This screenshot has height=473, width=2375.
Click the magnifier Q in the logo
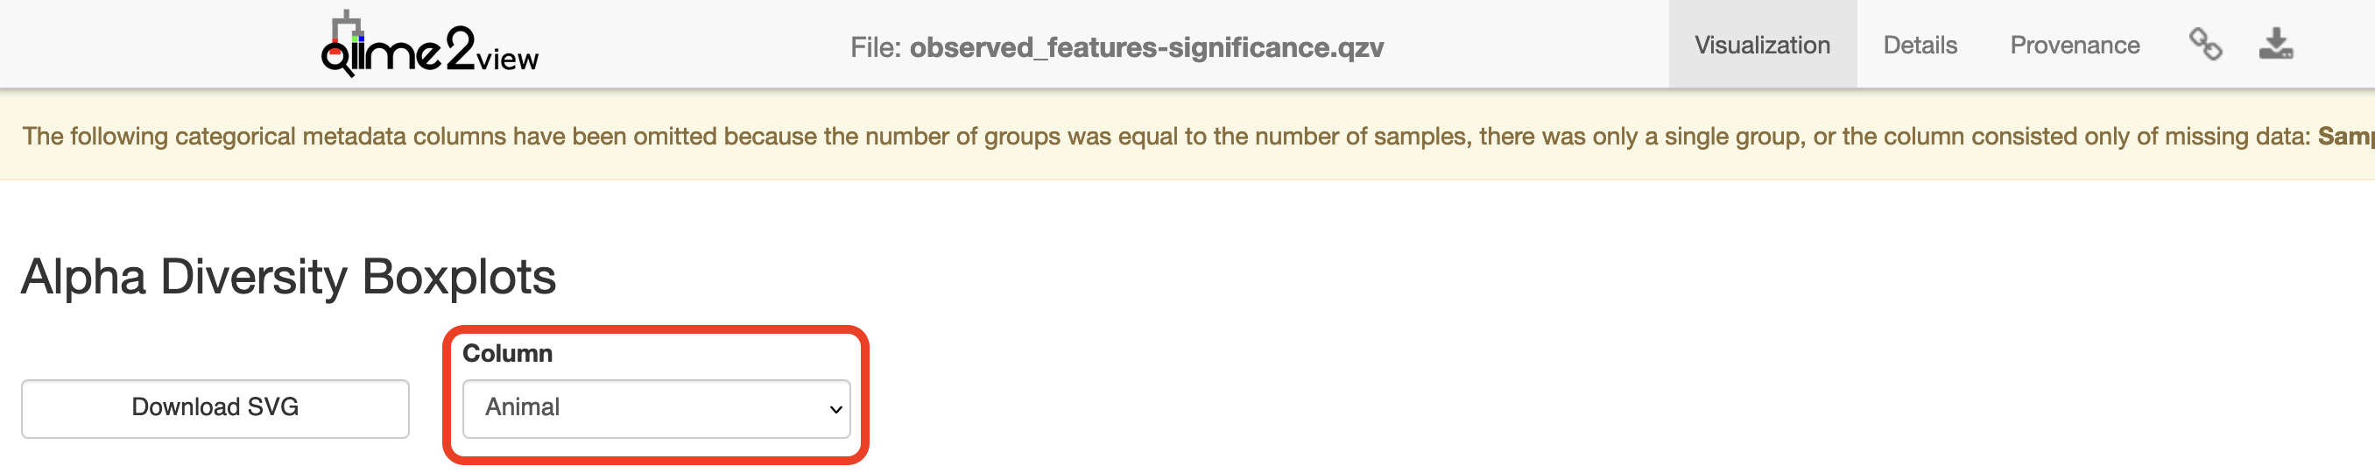pos(335,59)
